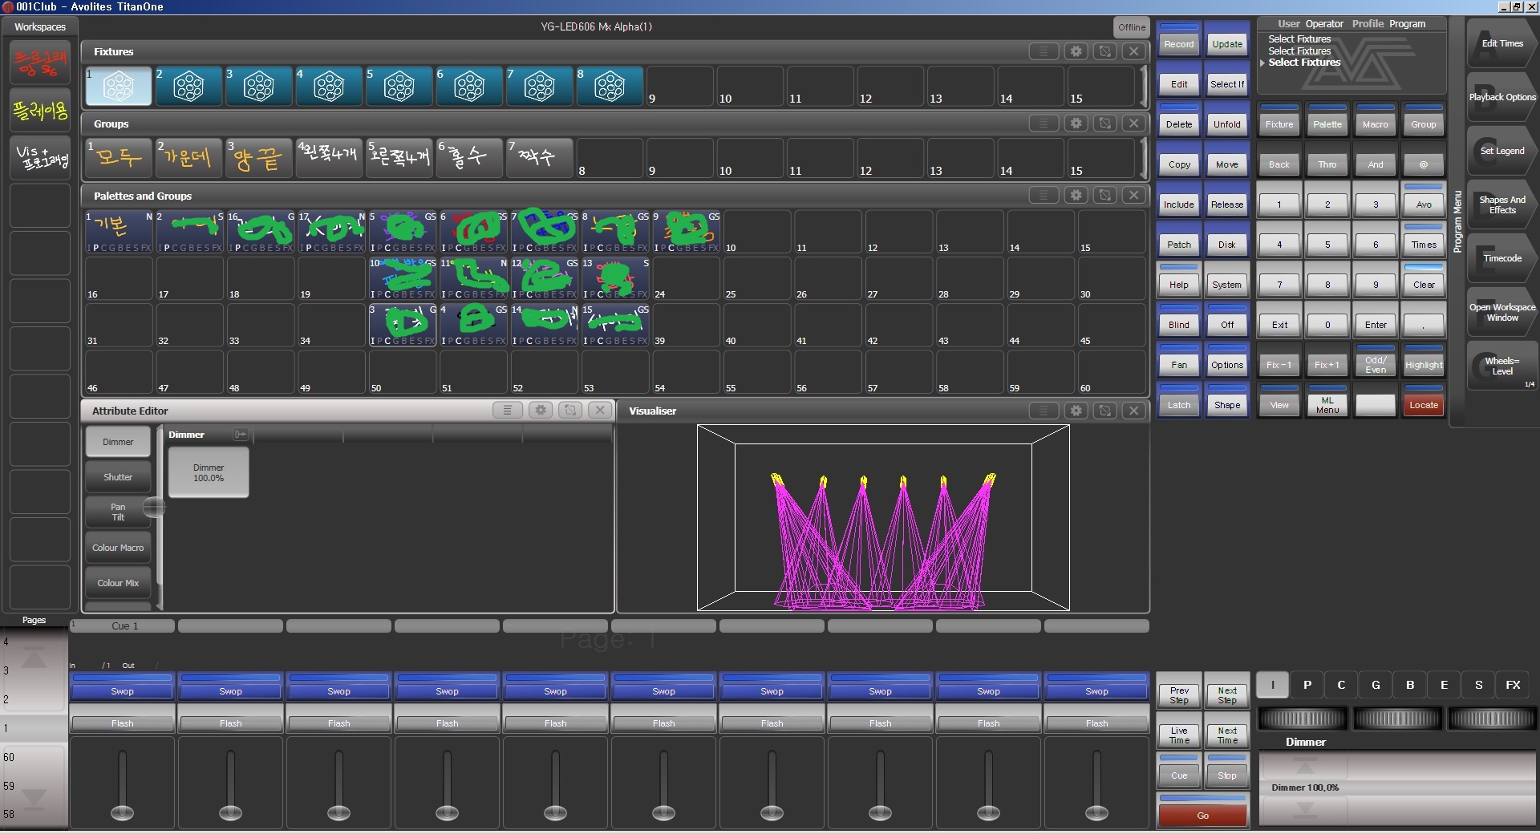Switch to Shutter attribute tab
Viewport: 1540px width, 834px height.
118,477
